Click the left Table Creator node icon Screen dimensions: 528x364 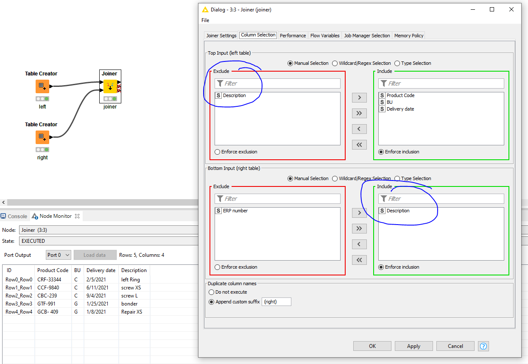(x=42, y=86)
